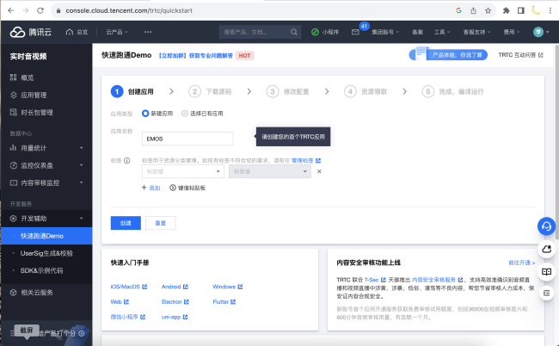Click the moon icon in Chrome toolbar
559x346 pixels.
[x=536, y=10]
